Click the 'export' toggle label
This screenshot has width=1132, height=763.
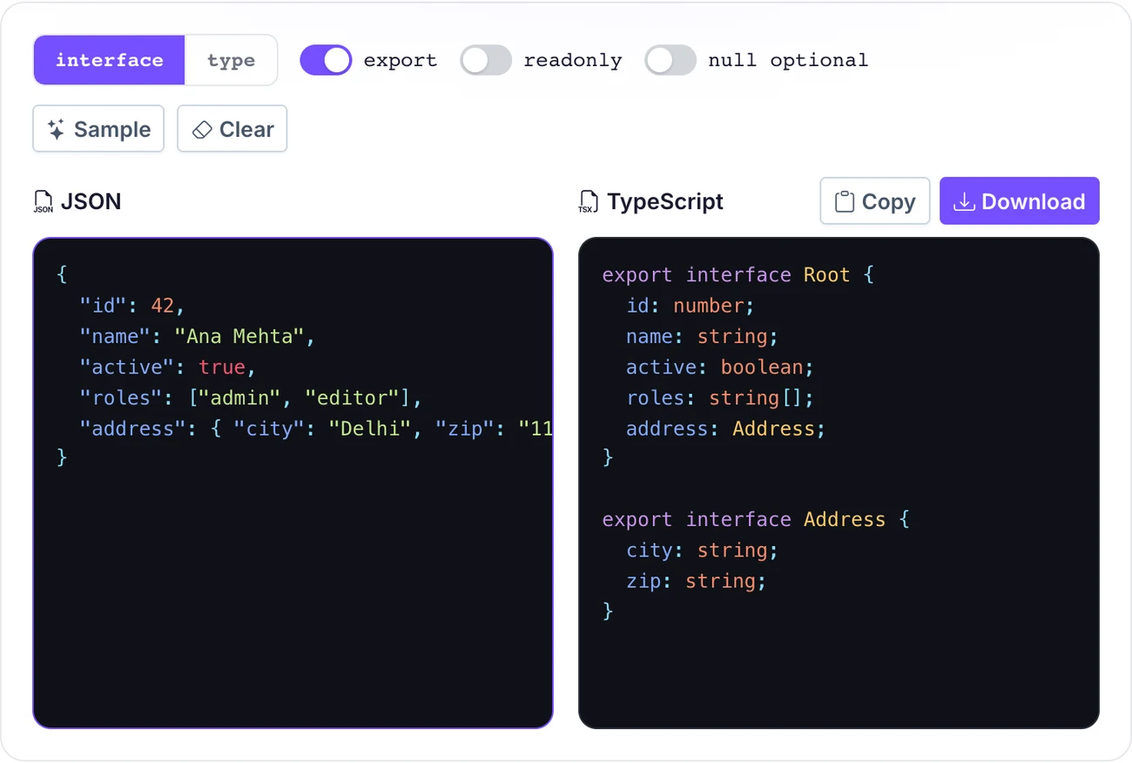tap(401, 61)
